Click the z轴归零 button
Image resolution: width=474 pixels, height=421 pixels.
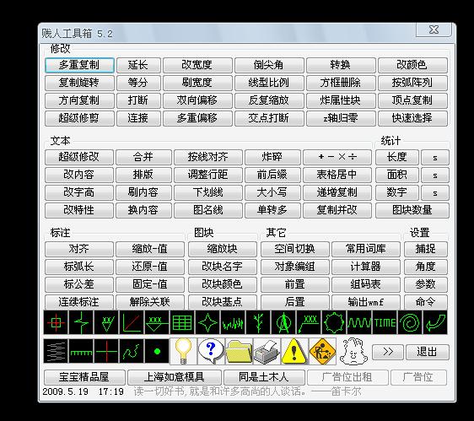tap(341, 118)
